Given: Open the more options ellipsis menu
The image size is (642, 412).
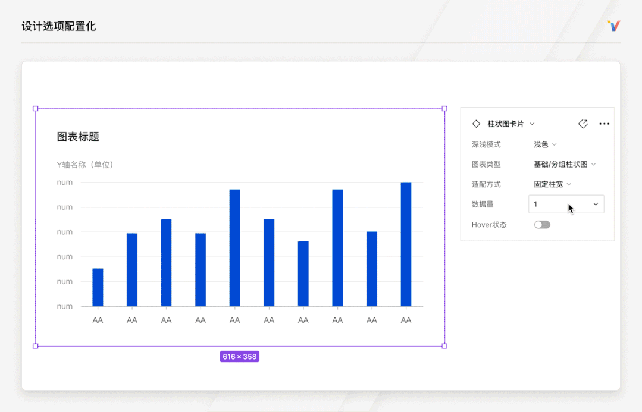Looking at the screenshot, I should (605, 123).
